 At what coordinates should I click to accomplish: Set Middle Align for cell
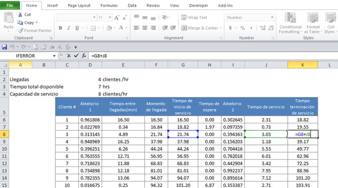[x=145, y=17]
